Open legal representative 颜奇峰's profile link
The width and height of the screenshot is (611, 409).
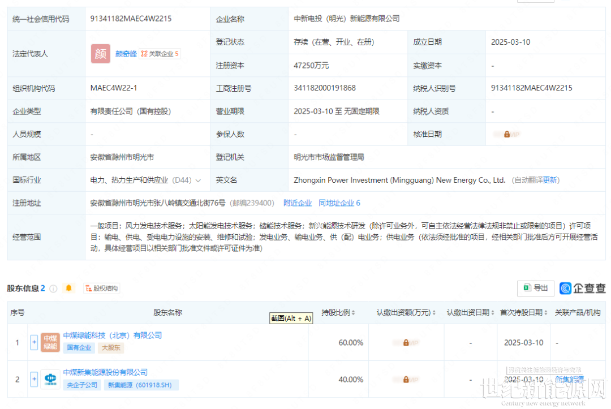point(126,54)
